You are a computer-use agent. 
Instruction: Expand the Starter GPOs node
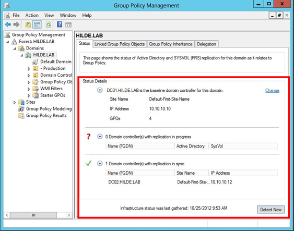point(29,96)
